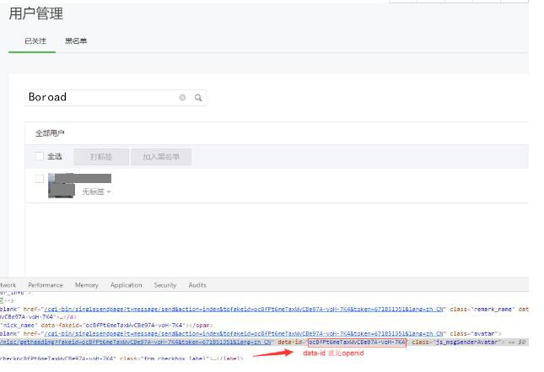This screenshot has width=544, height=372.
Task: Tick the 全选 select-all checkbox
Action: pos(40,156)
